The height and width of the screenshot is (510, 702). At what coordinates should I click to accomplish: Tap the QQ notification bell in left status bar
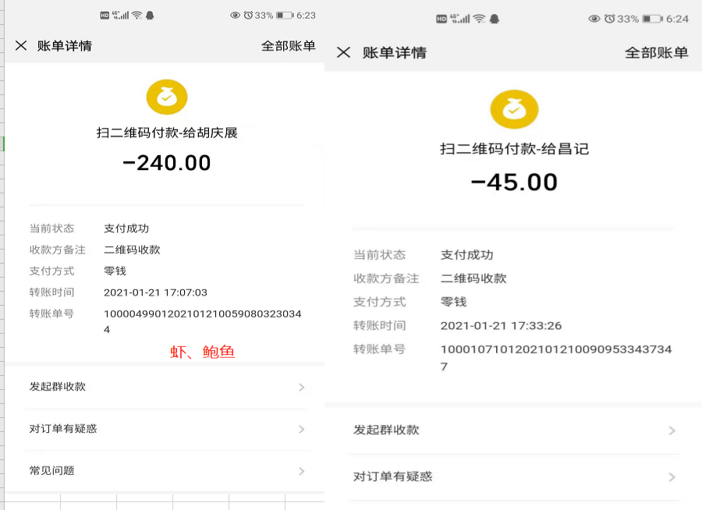pyautogui.click(x=150, y=16)
